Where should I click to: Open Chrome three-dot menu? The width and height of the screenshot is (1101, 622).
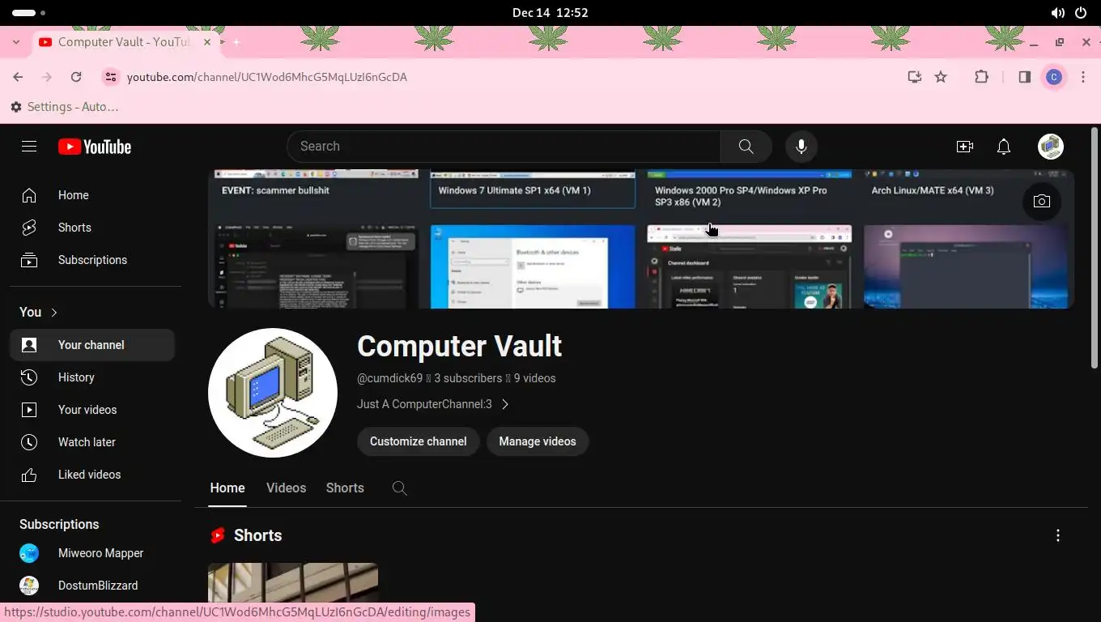pos(1083,77)
